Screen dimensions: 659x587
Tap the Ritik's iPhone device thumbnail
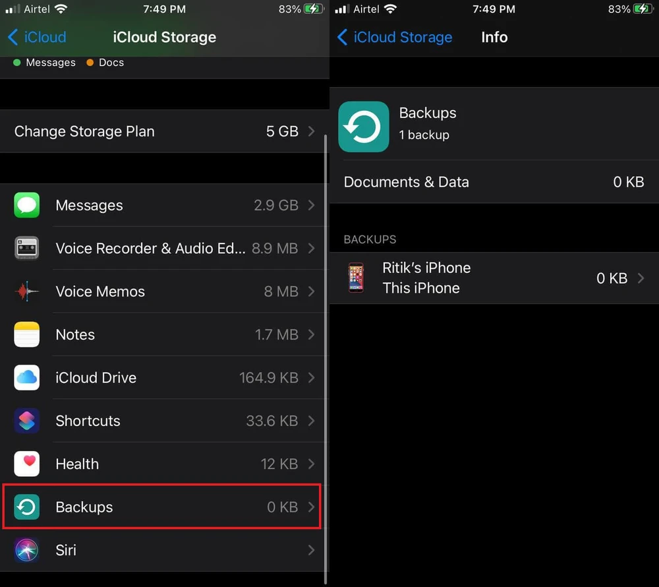pyautogui.click(x=356, y=278)
